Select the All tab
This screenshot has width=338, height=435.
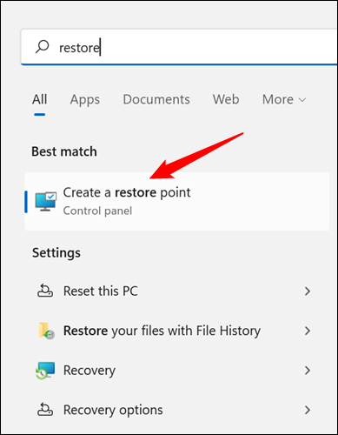click(x=40, y=99)
